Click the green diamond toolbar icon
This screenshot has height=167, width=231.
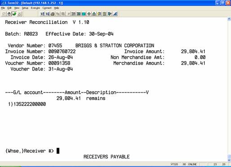[89, 14]
